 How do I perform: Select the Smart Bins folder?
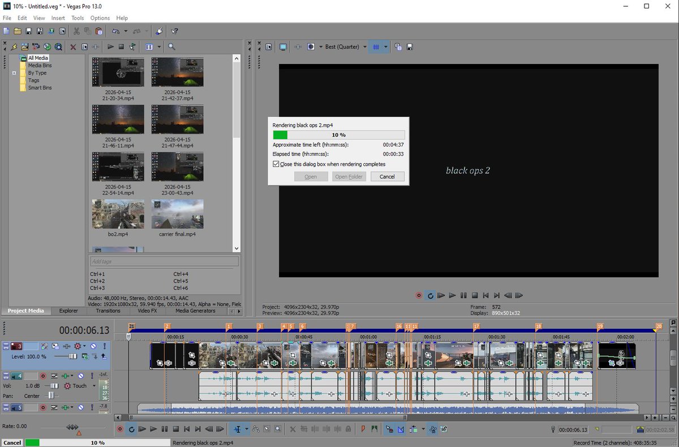click(x=40, y=88)
